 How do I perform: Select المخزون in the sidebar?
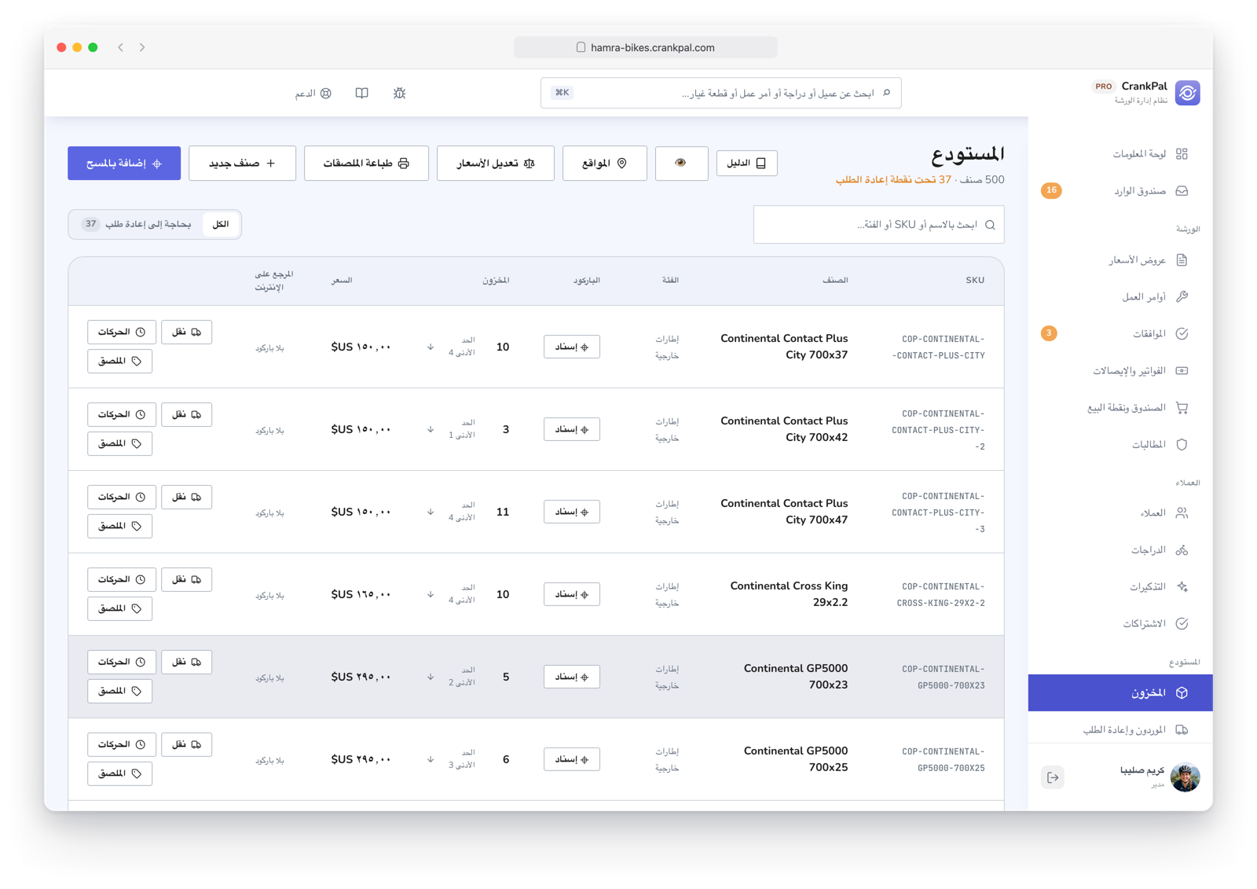coord(1120,692)
